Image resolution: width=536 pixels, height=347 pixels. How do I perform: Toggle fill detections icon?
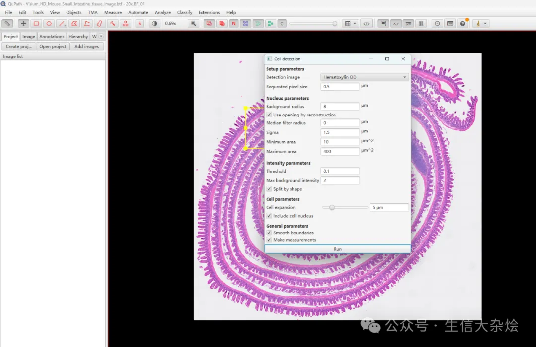tap(270, 24)
